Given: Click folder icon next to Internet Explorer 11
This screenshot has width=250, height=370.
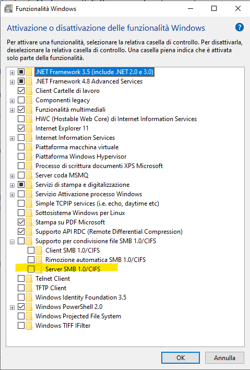Looking at the screenshot, I should point(29,128).
